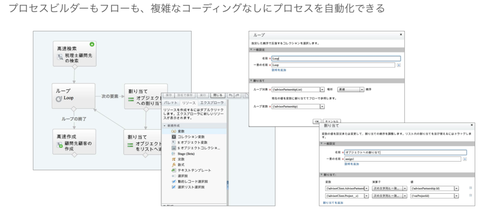Click the 変数 (x) resource icon
Screen dimensions: 480x214
[173, 131]
